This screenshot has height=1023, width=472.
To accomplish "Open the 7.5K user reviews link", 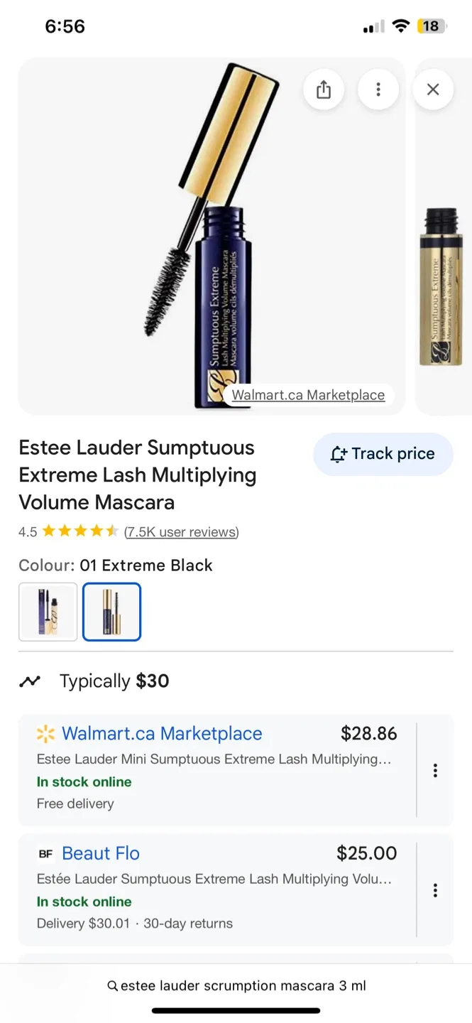I will coord(180,531).
